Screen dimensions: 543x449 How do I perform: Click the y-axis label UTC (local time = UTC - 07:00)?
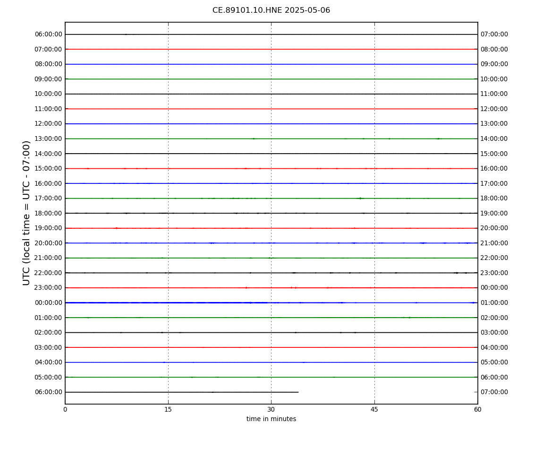pos(26,213)
